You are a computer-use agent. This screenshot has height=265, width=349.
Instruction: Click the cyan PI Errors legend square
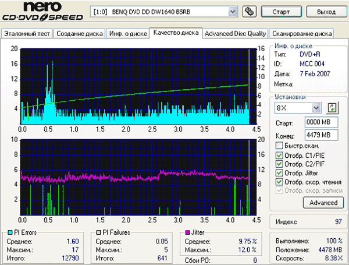[8, 232]
